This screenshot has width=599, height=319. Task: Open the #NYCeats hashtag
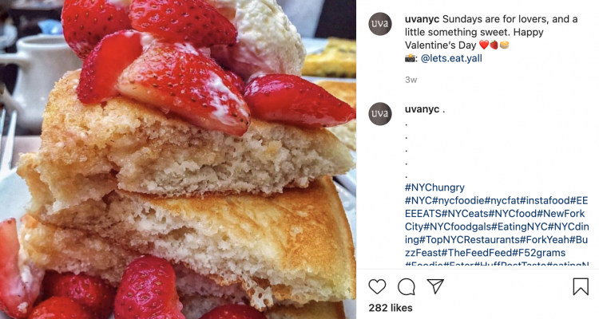(466, 214)
